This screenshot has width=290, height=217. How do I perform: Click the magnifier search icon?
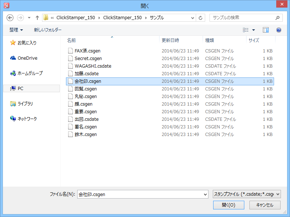[x=277, y=18]
